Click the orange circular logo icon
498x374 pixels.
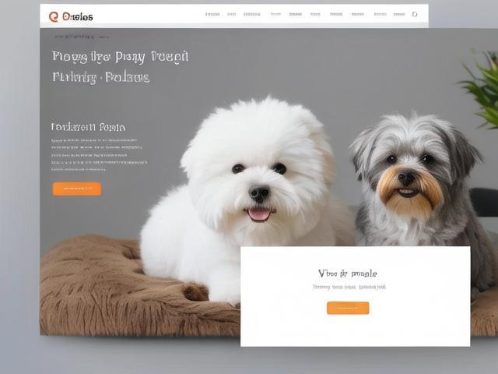click(54, 17)
